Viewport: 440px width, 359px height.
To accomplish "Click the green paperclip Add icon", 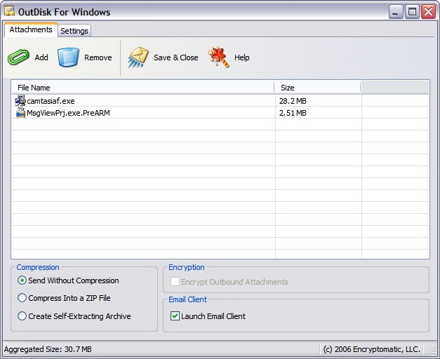I will 18,57.
